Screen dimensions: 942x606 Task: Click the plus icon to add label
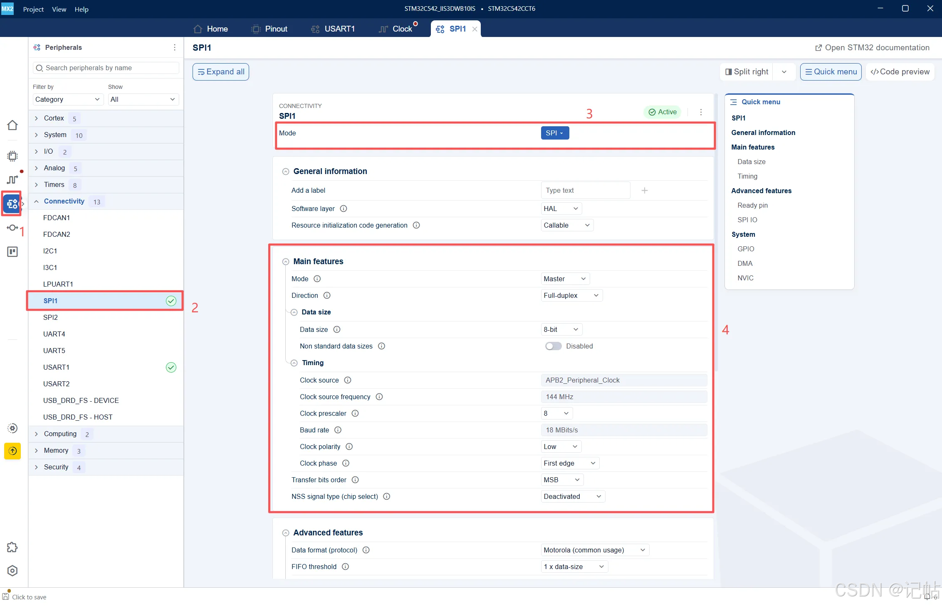[x=645, y=190]
